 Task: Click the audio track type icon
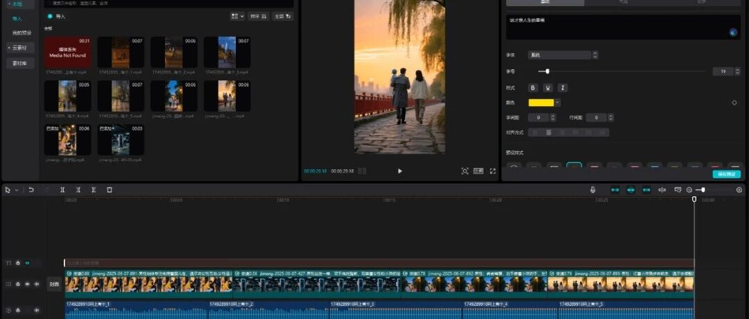(x=8, y=311)
